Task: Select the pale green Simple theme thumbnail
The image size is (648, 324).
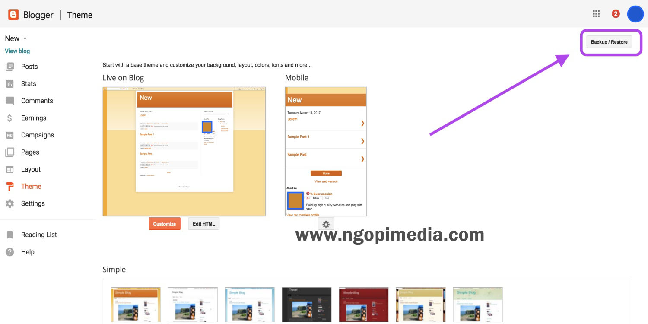Action: [477, 305]
